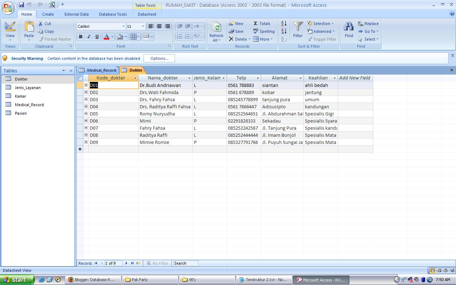The image size is (456, 285).
Task: Open the Find binoculars tool
Action: [x=349, y=27]
